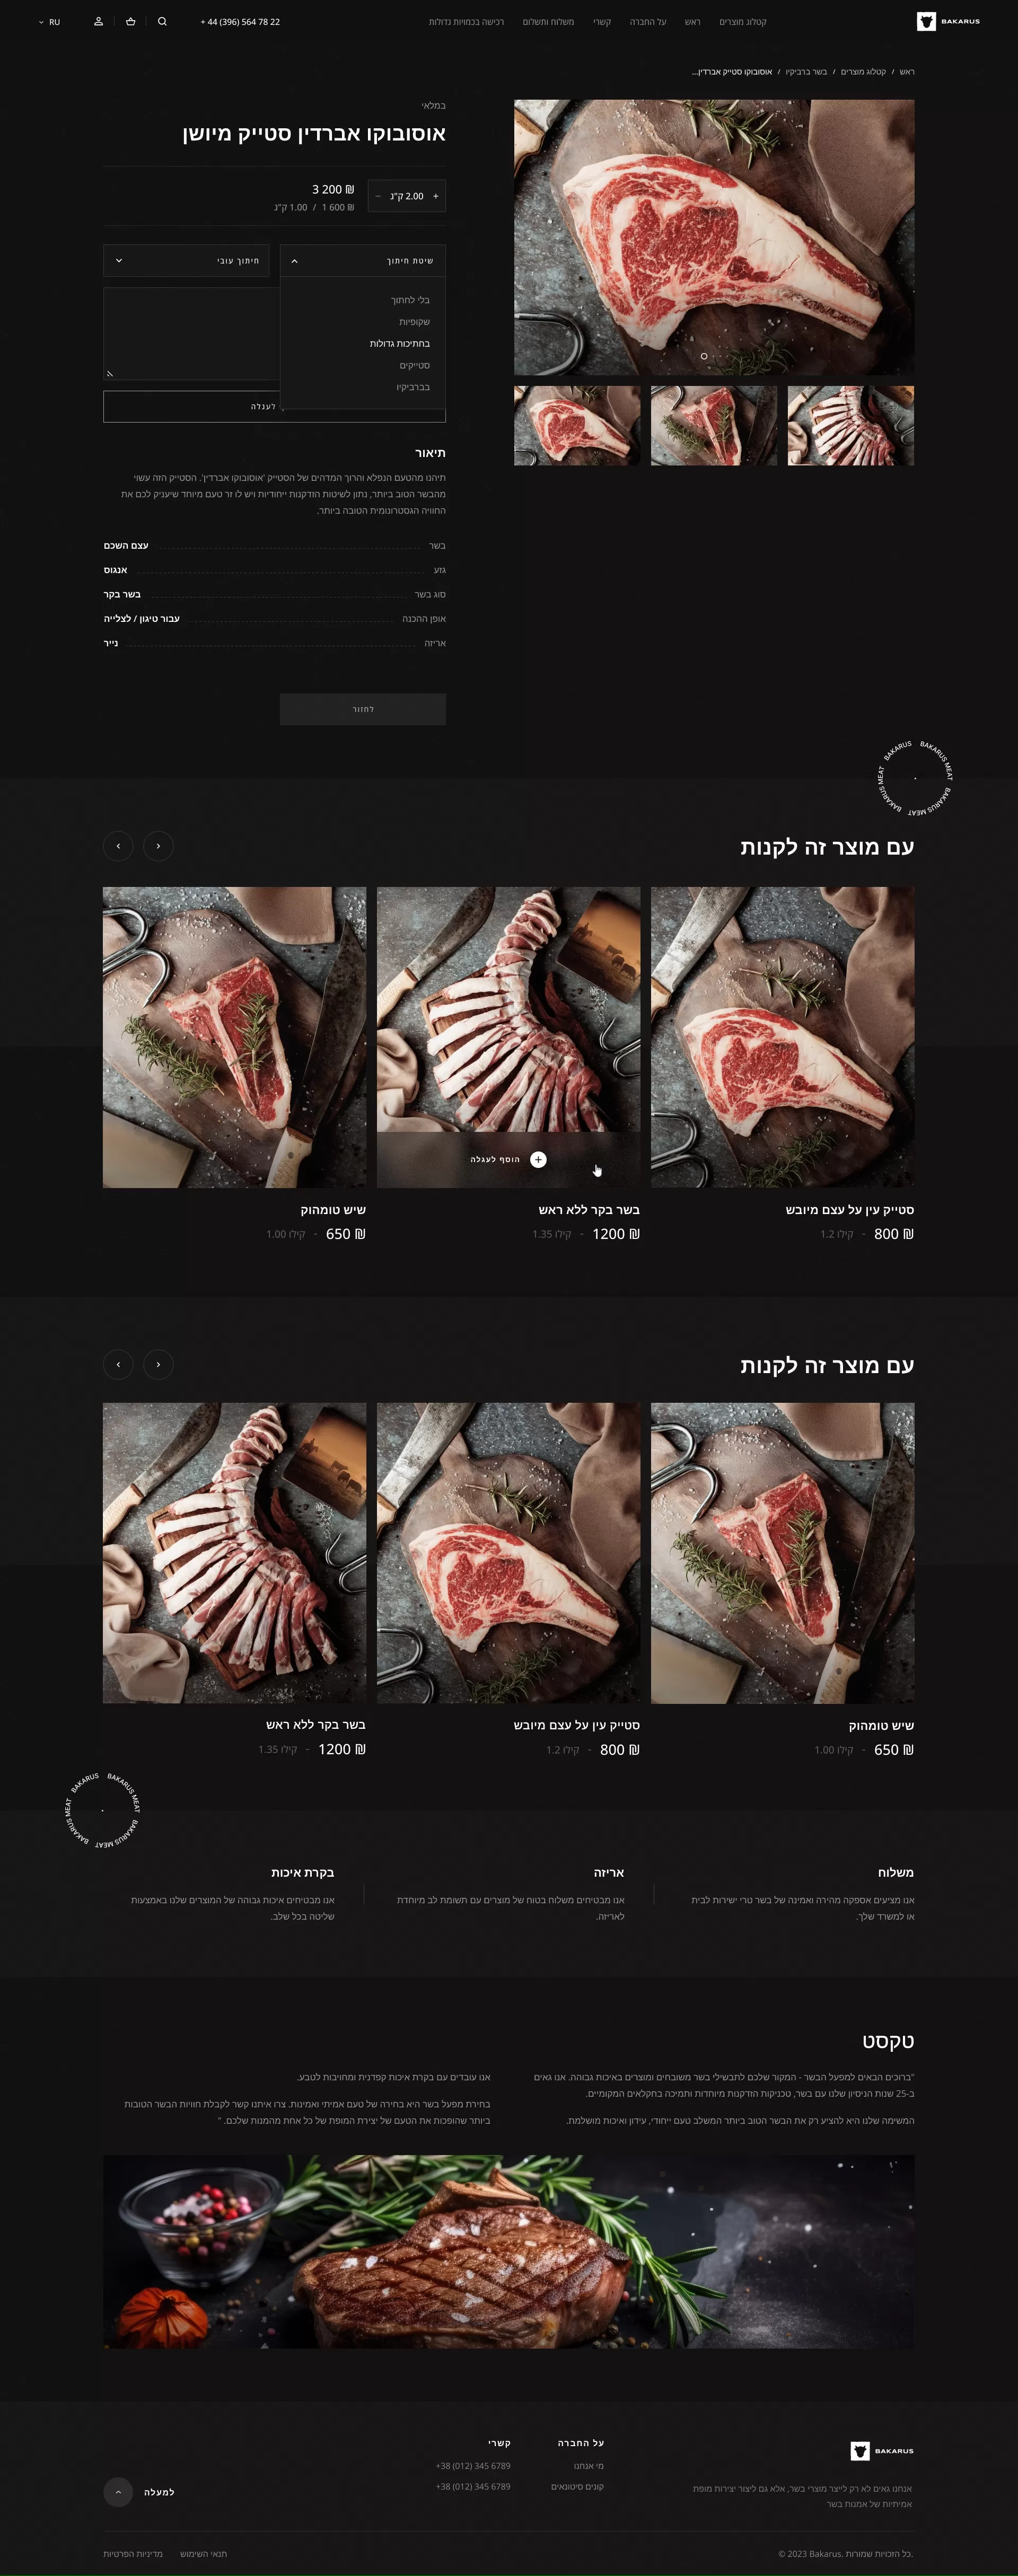Select the 'בלי לחתוך' option in list

coord(410,300)
